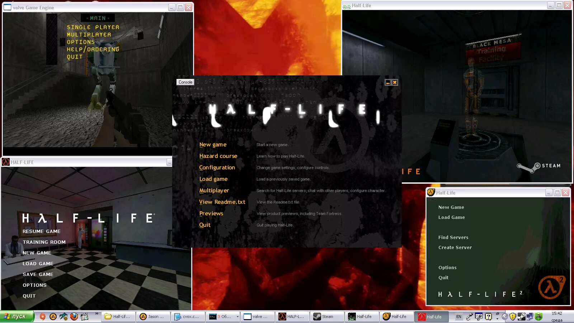Image resolution: width=574 pixels, height=323 pixels.
Task: Expand hidden icons arrow in system tray
Action: click(x=505, y=316)
